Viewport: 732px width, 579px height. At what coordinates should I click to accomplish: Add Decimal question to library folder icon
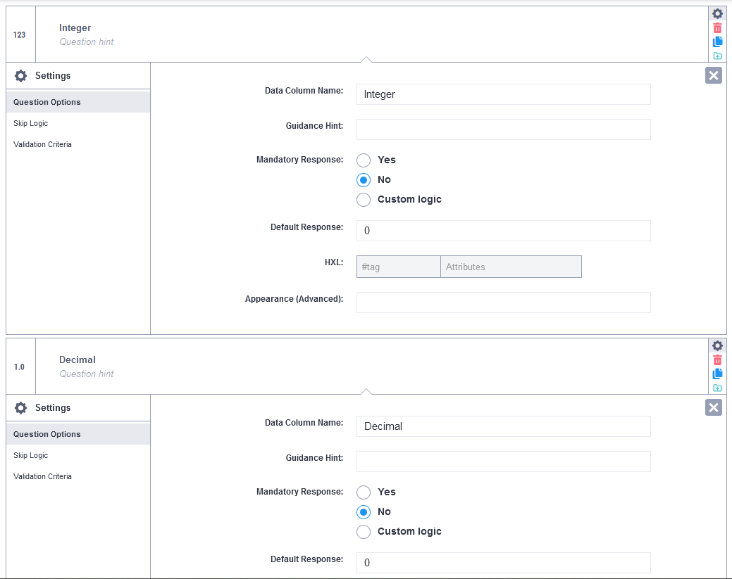tap(717, 388)
